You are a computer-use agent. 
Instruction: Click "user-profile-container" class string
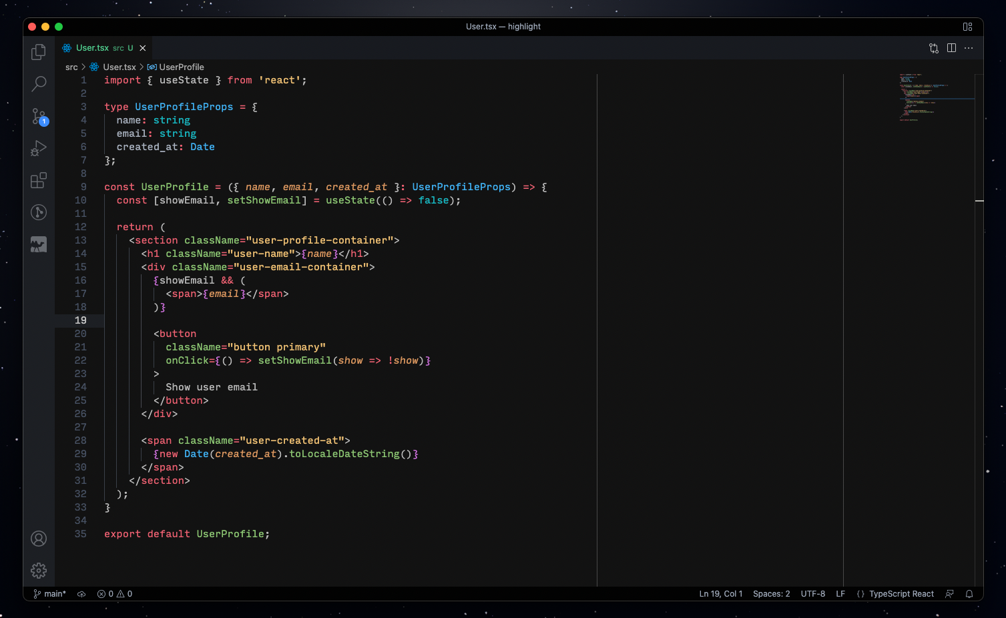click(x=320, y=240)
